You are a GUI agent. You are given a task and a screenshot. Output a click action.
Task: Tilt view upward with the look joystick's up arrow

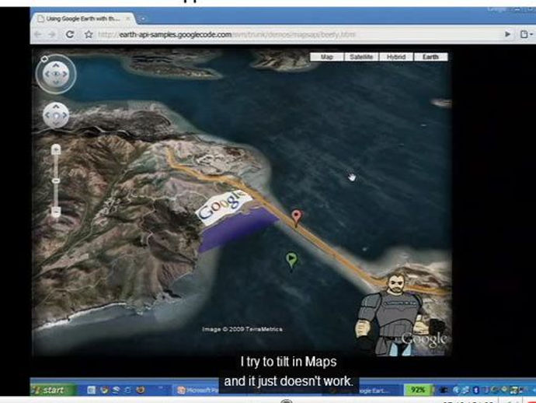pos(56,65)
